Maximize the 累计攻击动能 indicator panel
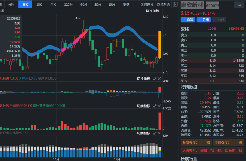The width and height of the screenshot is (246, 161). 155,106
